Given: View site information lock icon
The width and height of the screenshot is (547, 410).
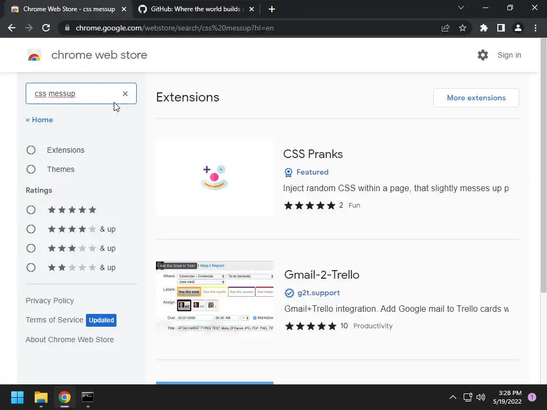Looking at the screenshot, I should pyautogui.click(x=67, y=28).
